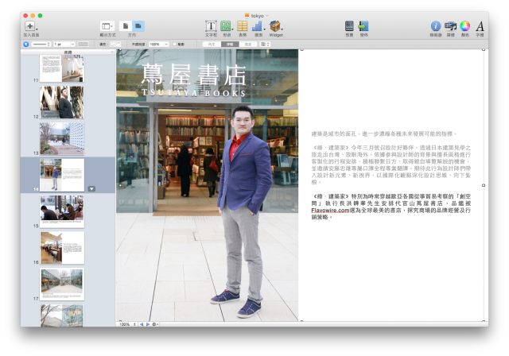Switch to portrait orientation
This screenshot has height=356, width=509.
[126, 26]
